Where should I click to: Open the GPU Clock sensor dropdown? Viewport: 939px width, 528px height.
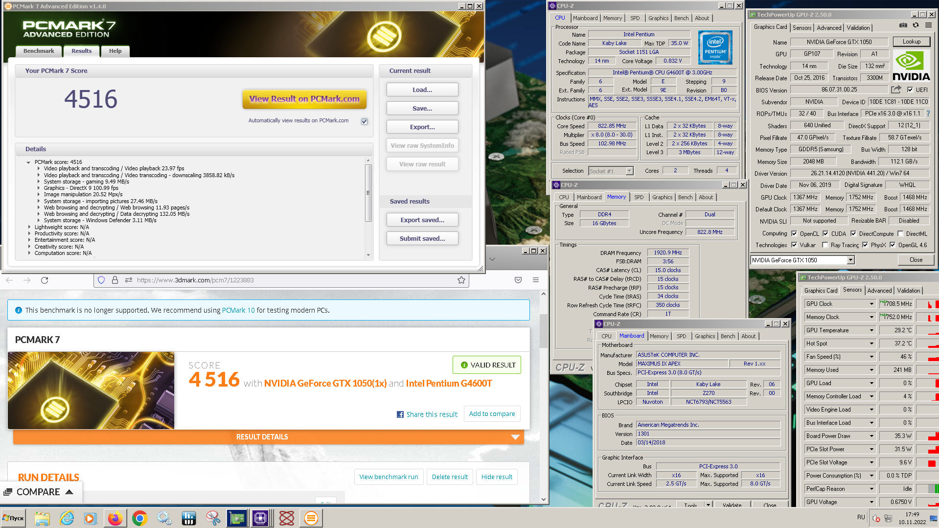[x=871, y=304]
